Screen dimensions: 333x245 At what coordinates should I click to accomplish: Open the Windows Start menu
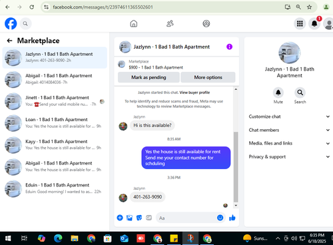tap(8, 238)
